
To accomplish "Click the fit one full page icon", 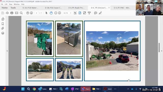I will 80,13.
